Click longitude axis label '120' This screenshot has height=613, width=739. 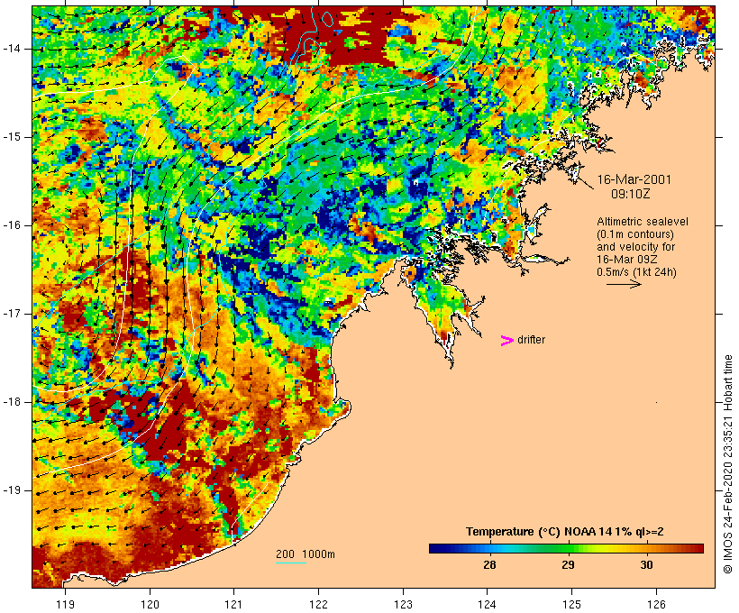(x=150, y=605)
